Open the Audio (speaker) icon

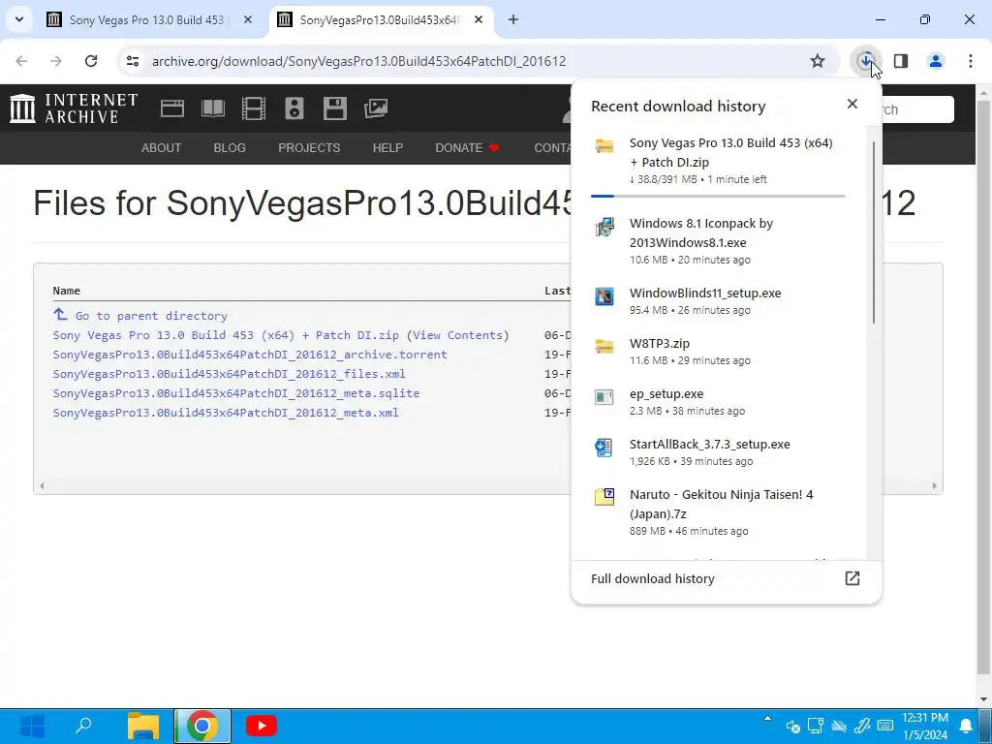click(x=294, y=108)
